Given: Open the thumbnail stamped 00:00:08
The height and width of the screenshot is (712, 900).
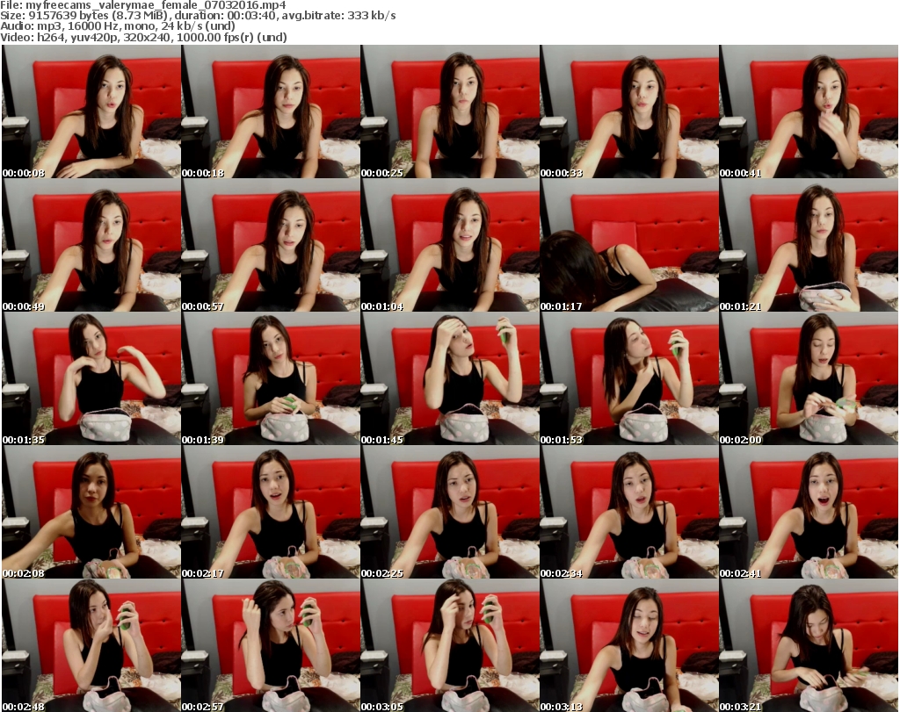Looking at the screenshot, I should coord(91,111).
